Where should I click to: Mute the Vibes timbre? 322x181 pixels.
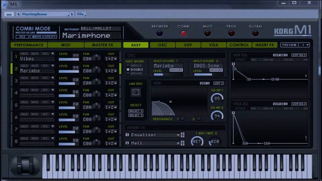click(35, 54)
